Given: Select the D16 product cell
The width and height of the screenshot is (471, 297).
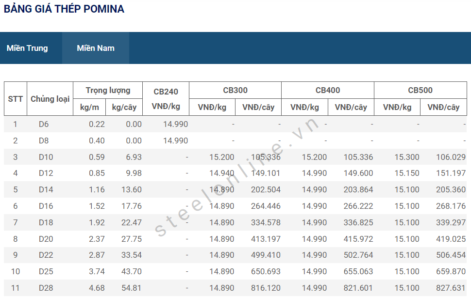Looking at the screenshot, I should 46,206.
